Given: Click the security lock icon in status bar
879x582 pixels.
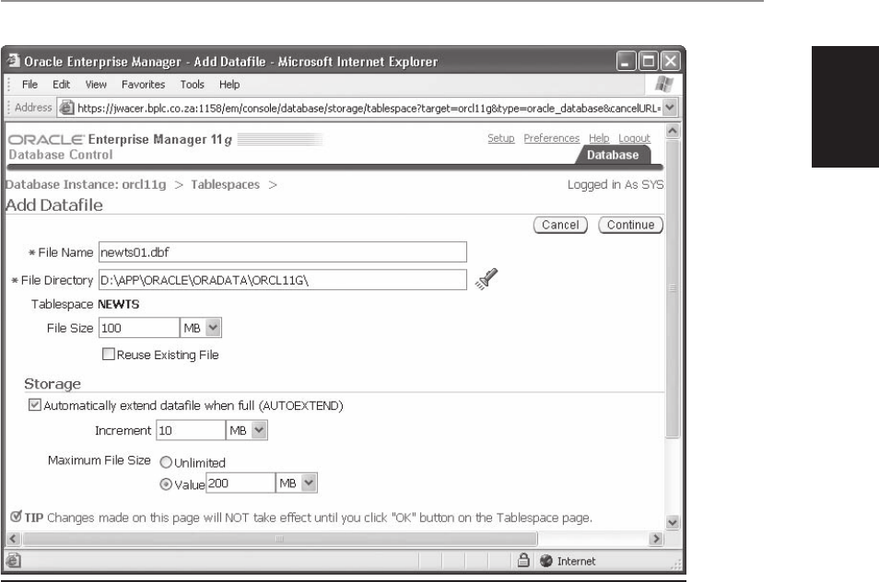Looking at the screenshot, I should [523, 560].
